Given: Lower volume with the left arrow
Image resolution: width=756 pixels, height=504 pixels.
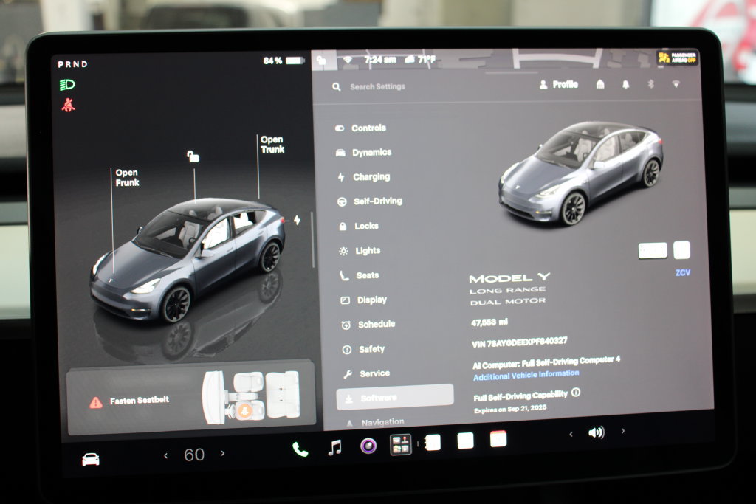Looking at the screenshot, I should click(x=571, y=434).
